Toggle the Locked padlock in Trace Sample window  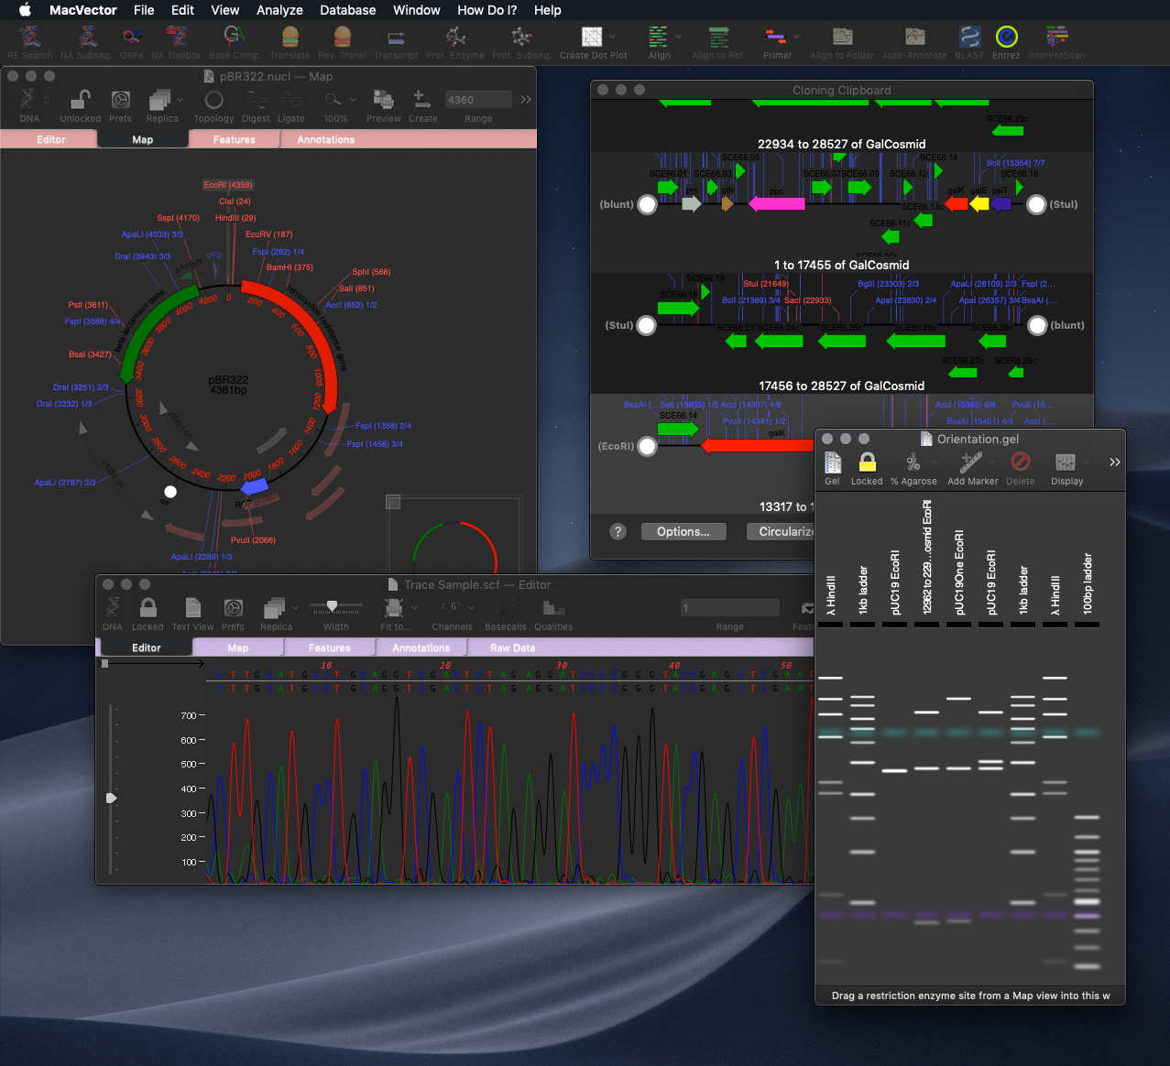pos(148,608)
